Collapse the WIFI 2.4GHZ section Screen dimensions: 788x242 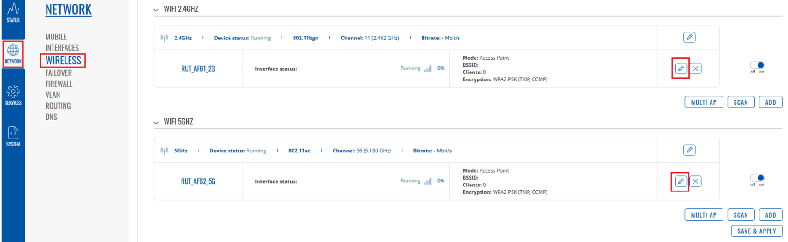coord(156,10)
